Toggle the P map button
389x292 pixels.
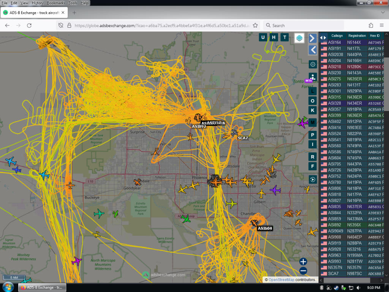pyautogui.click(x=313, y=135)
